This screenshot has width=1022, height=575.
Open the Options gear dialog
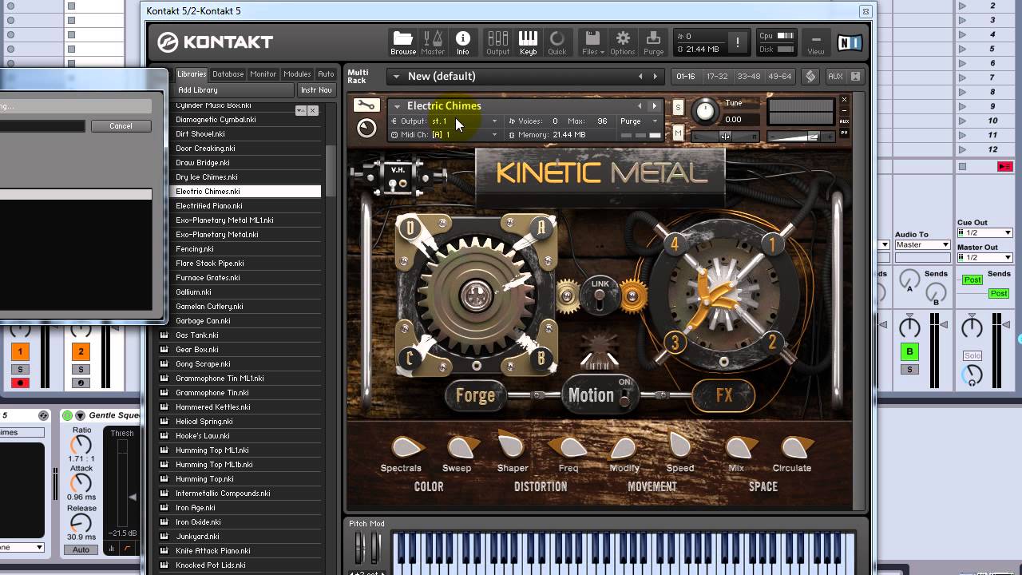(x=623, y=42)
